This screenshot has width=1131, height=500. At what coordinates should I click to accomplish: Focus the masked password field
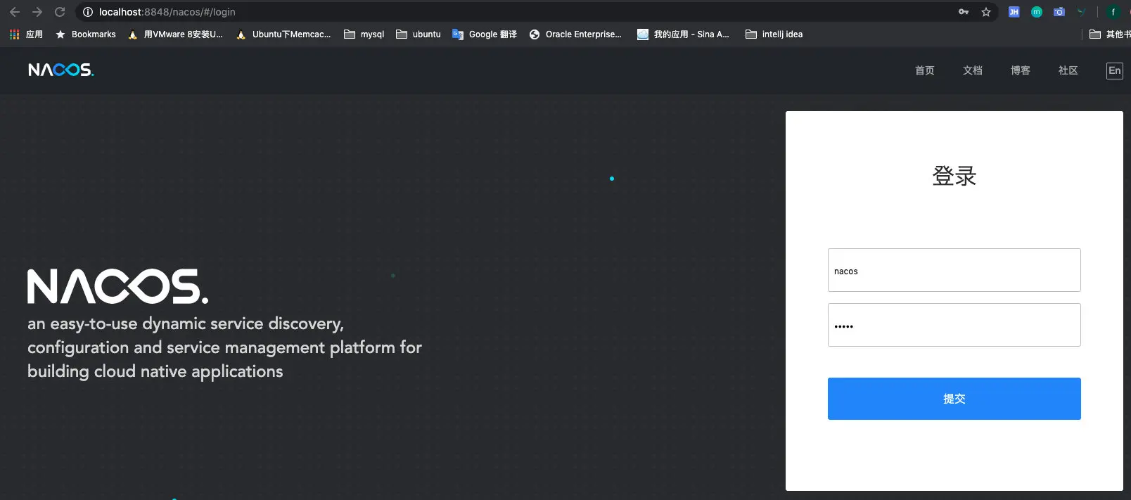954,325
